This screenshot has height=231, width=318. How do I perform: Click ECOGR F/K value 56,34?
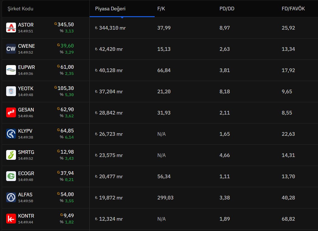164,177
